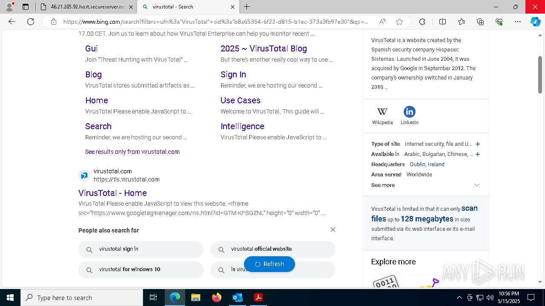Close the virustotal - Search tab

tap(232, 7)
